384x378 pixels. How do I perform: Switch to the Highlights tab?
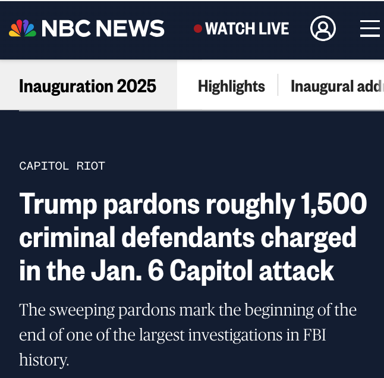pyautogui.click(x=231, y=86)
